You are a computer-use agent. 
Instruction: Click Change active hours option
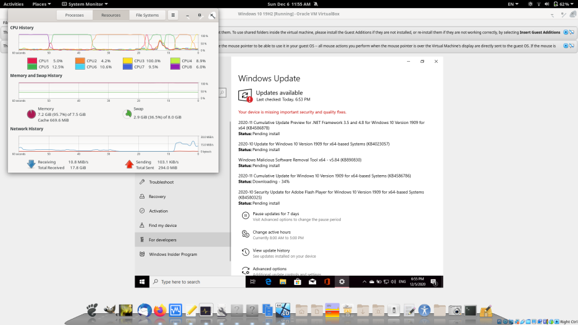(x=272, y=232)
